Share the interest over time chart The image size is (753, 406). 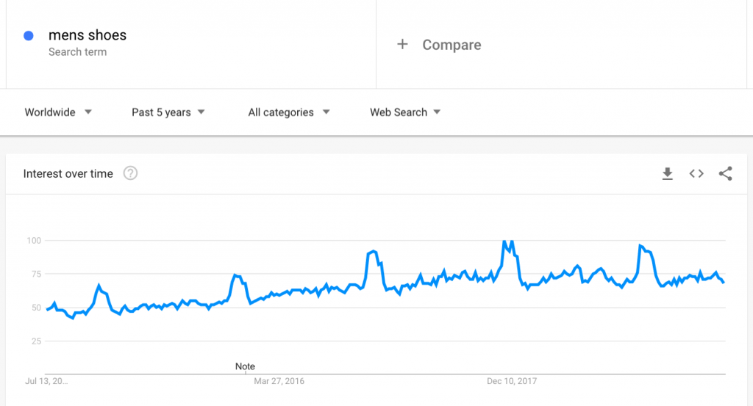tap(725, 173)
